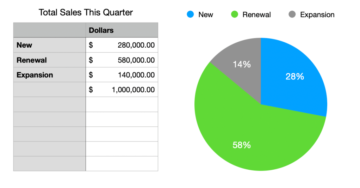This screenshot has width=360, height=188.
Task: Click the green Renewal legend dot
Action: (235, 15)
